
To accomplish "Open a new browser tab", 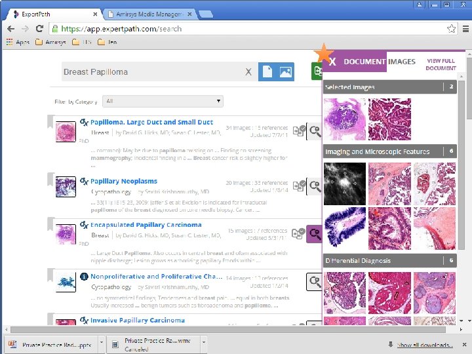I will coord(206,14).
